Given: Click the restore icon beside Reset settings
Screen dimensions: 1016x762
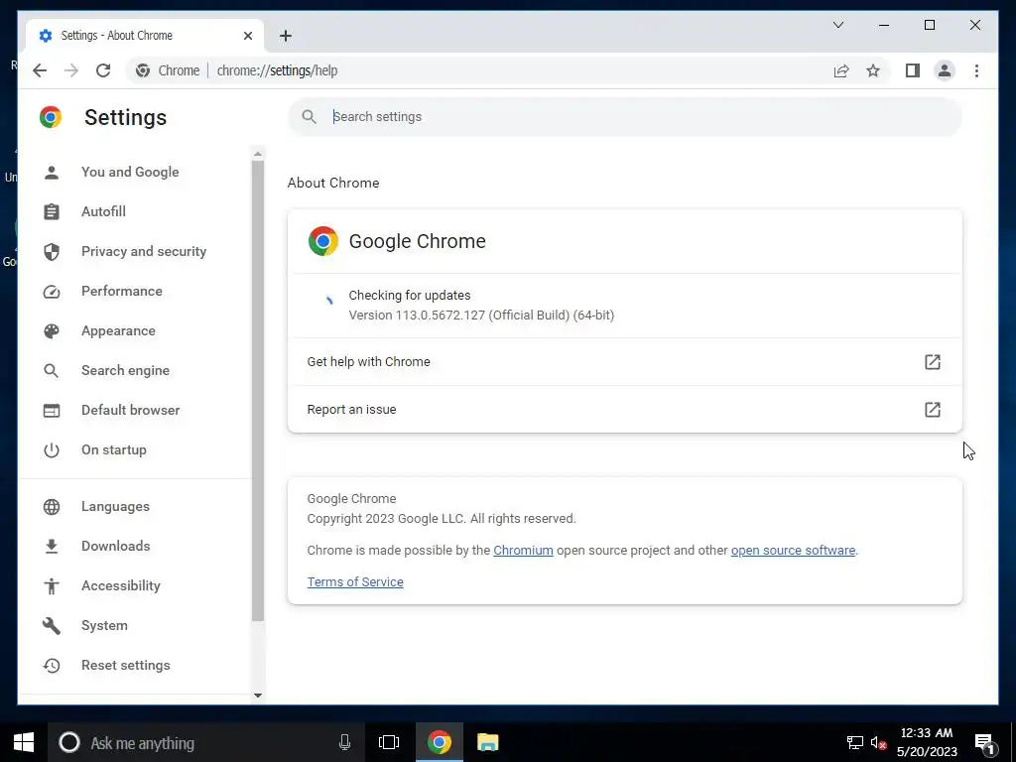Looking at the screenshot, I should click(52, 666).
